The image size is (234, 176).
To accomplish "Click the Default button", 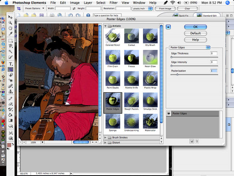I will [x=196, y=33].
